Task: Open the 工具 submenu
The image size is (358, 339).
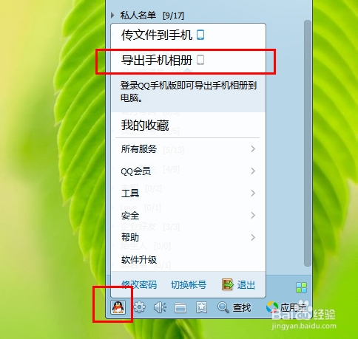Action: (188, 193)
